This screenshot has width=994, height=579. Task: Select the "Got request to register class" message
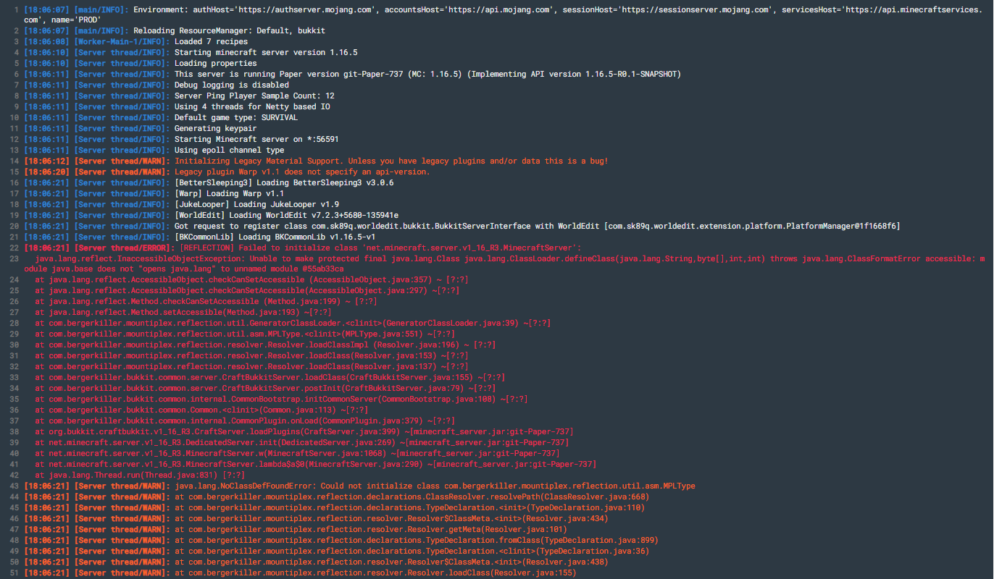click(x=538, y=227)
